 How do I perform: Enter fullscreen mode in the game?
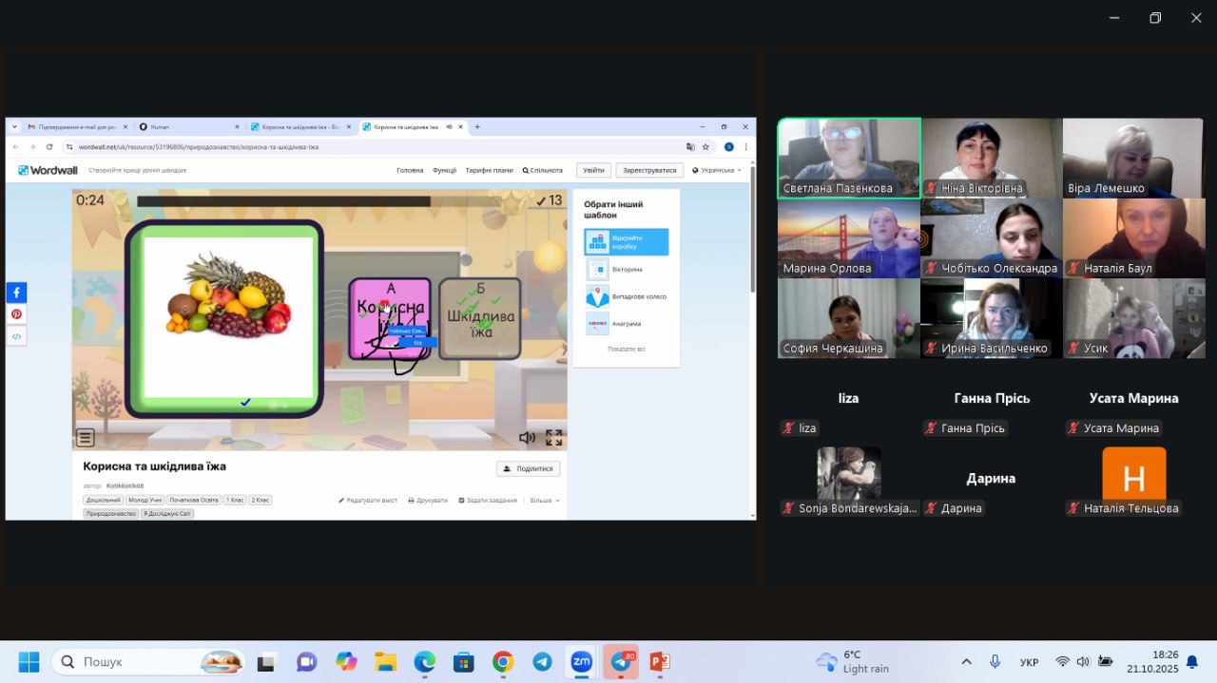click(x=553, y=438)
